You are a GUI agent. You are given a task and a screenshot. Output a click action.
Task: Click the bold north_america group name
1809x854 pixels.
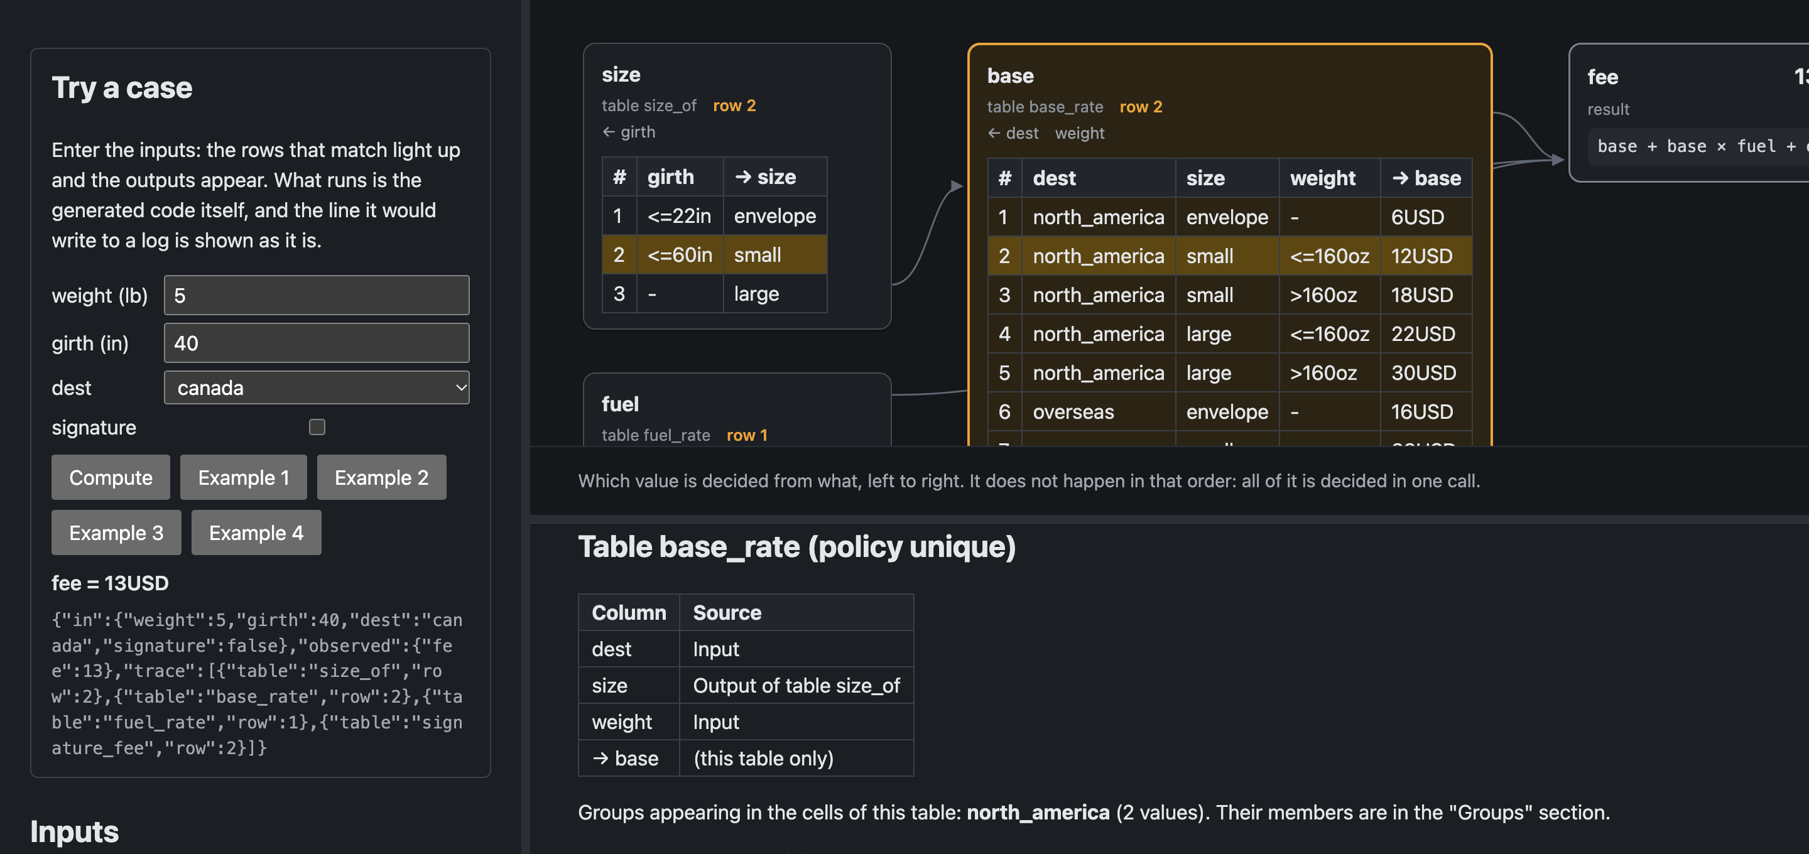point(1038,813)
